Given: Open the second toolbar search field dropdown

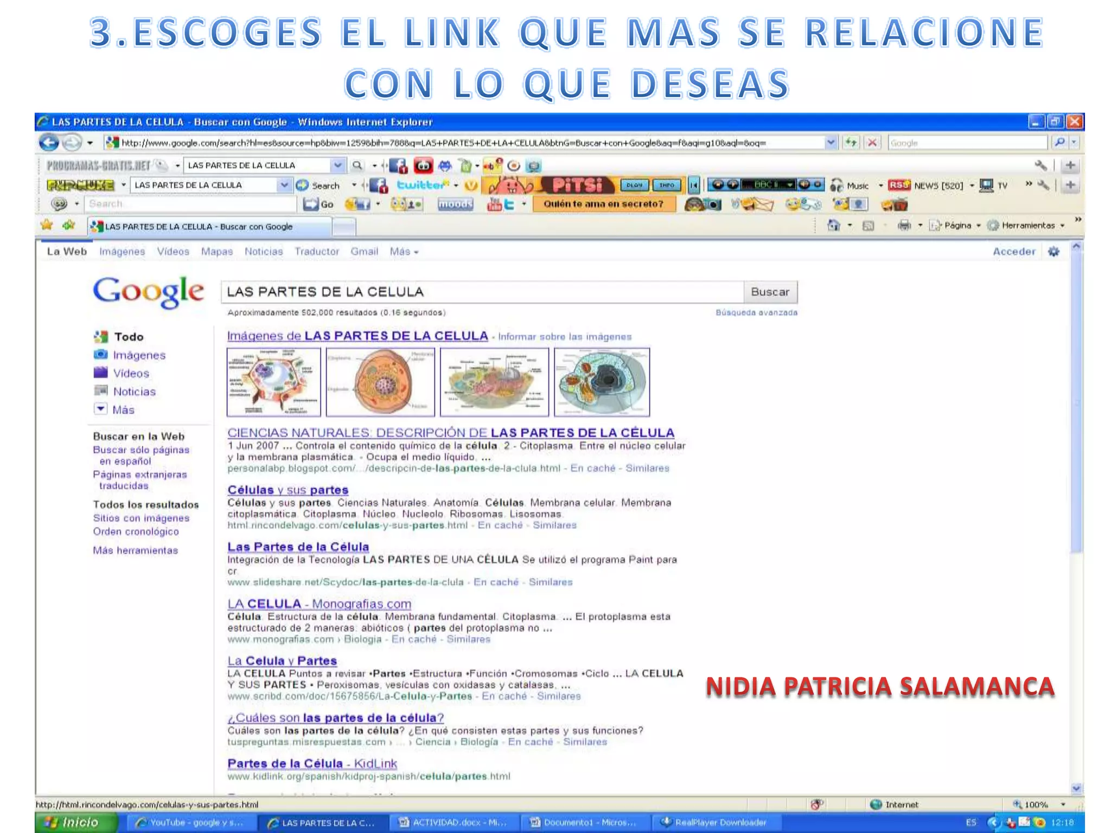Looking at the screenshot, I should (x=284, y=185).
